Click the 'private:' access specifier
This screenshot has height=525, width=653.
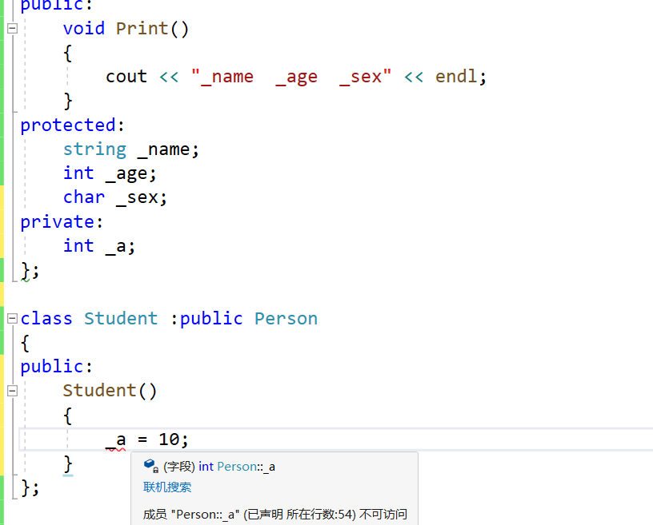point(61,221)
